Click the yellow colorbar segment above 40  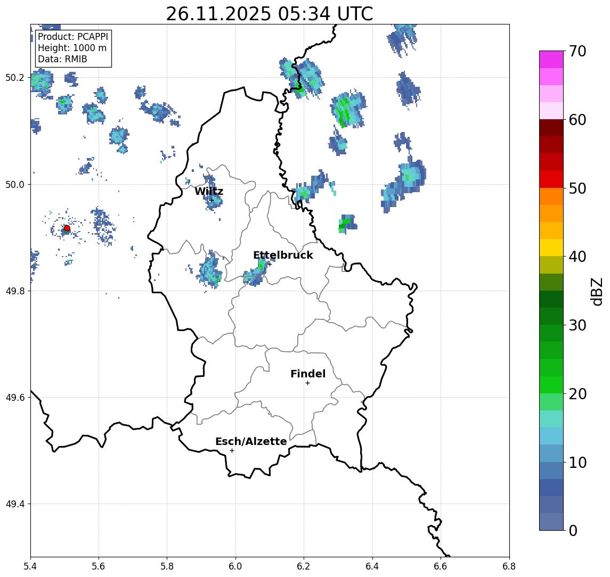551,248
